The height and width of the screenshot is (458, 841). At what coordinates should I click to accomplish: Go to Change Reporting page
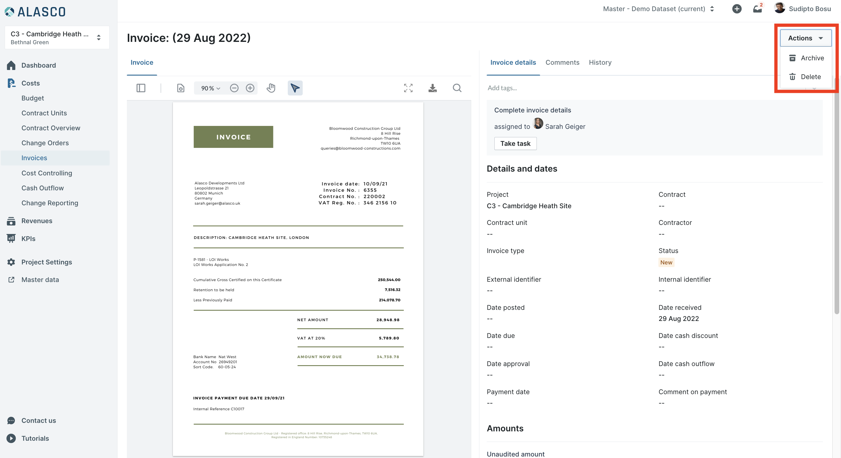(x=50, y=203)
